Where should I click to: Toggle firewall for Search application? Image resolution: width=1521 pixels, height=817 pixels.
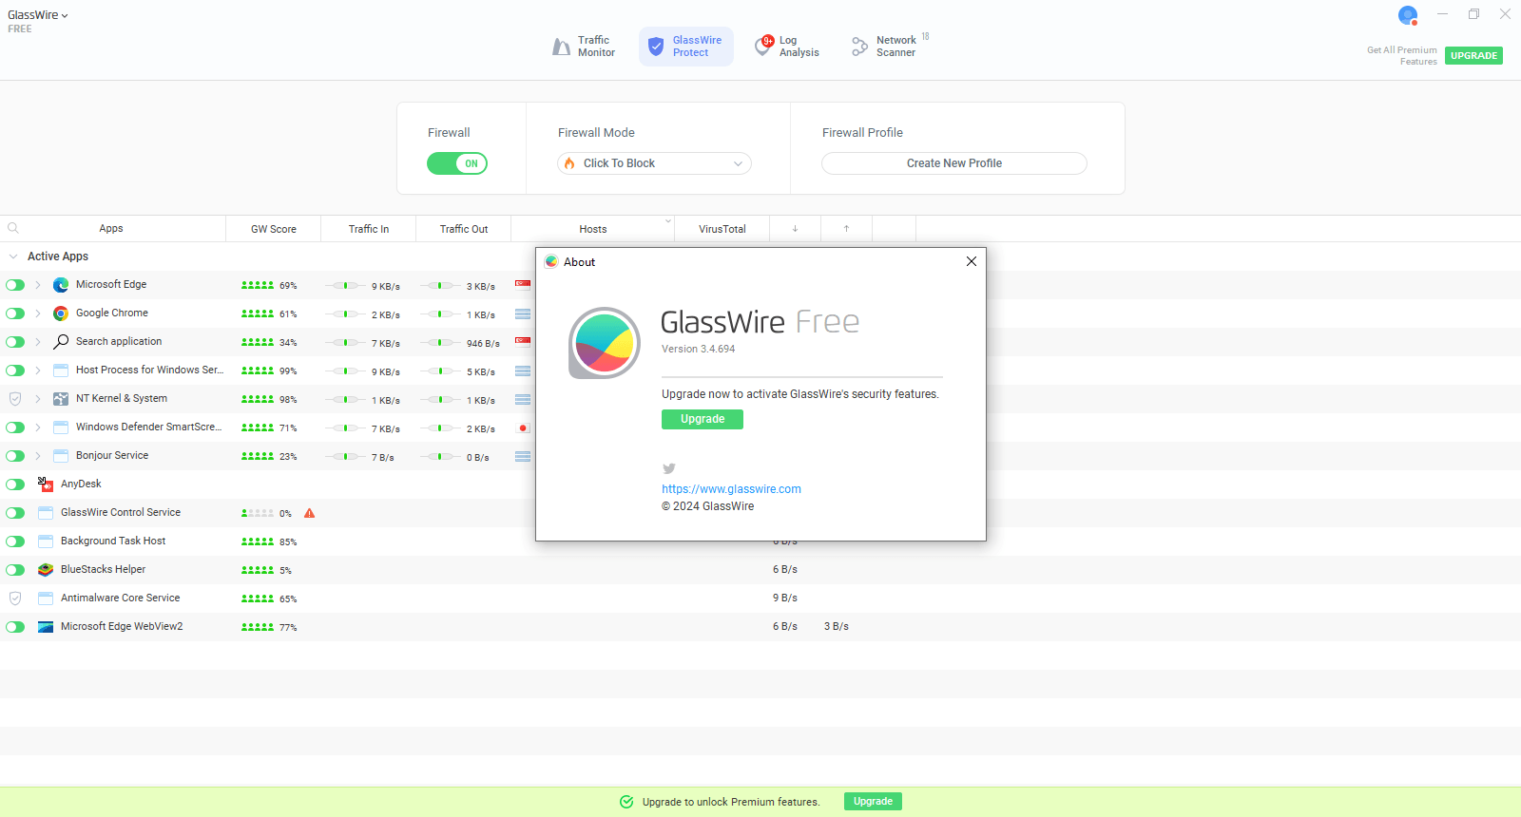(x=15, y=342)
